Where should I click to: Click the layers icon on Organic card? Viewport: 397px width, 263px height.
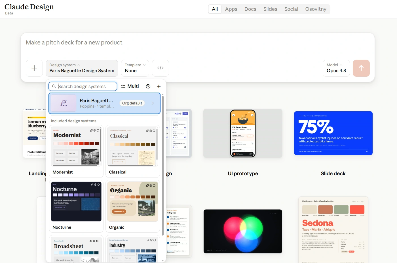[x=151, y=185]
